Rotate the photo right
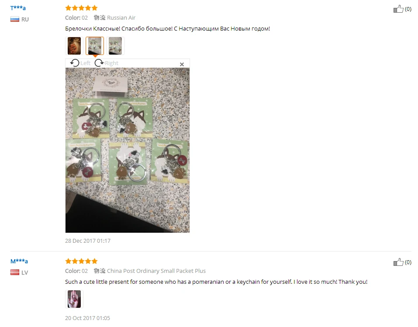418x327 pixels. (107, 63)
